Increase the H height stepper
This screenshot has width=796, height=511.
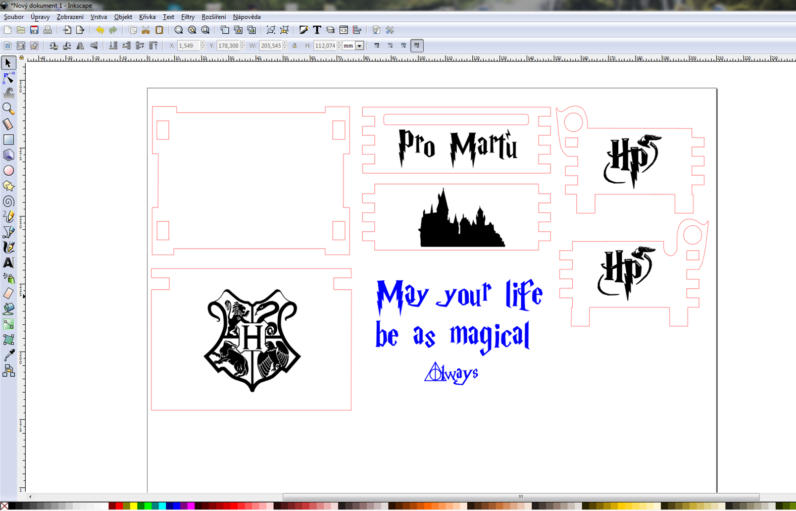pyautogui.click(x=339, y=43)
